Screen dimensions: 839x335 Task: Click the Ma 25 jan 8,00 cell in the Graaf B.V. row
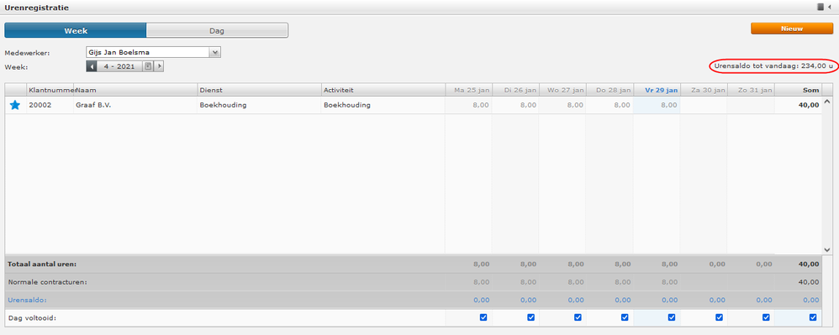pos(469,105)
